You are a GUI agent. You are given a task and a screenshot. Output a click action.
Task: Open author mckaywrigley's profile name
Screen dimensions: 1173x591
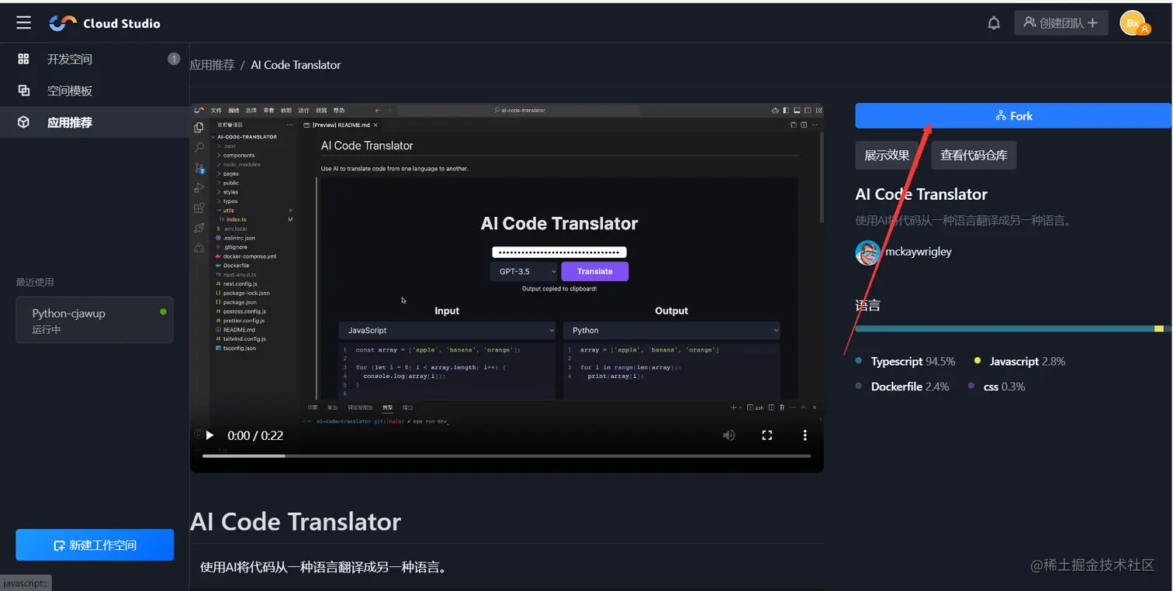(x=918, y=252)
